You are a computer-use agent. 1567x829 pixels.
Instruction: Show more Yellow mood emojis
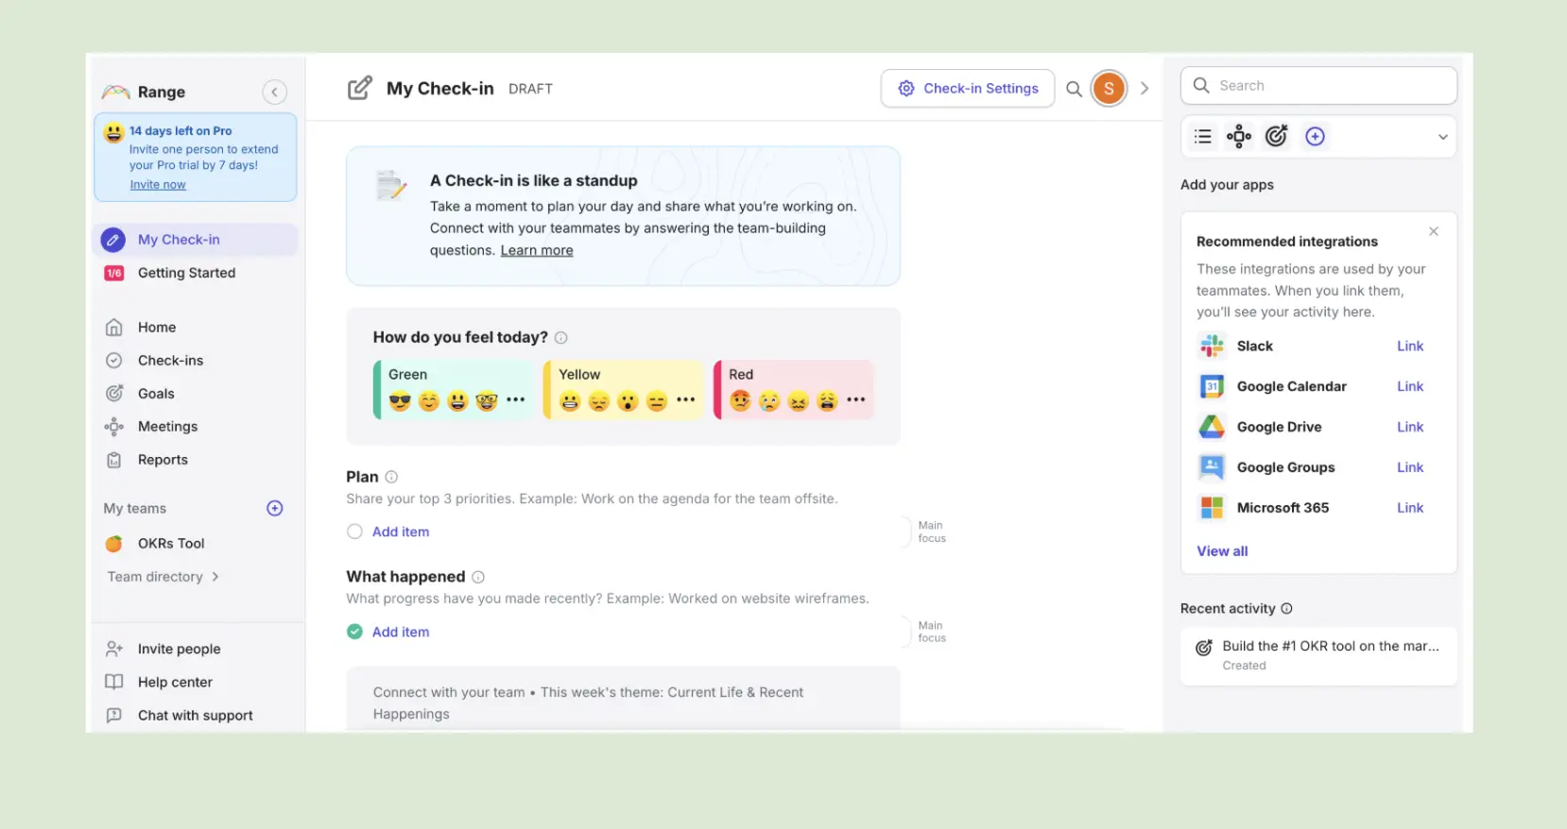[686, 400]
